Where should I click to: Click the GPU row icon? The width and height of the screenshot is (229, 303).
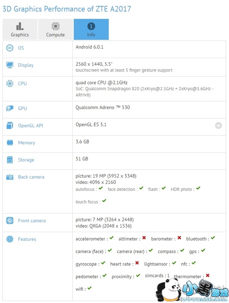point(10,108)
